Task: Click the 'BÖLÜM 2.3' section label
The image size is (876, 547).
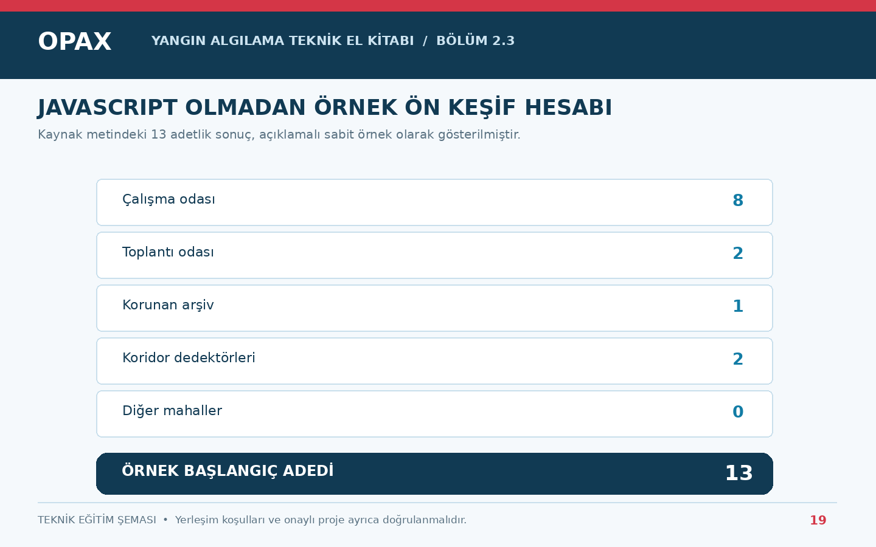Action: pyautogui.click(x=475, y=41)
